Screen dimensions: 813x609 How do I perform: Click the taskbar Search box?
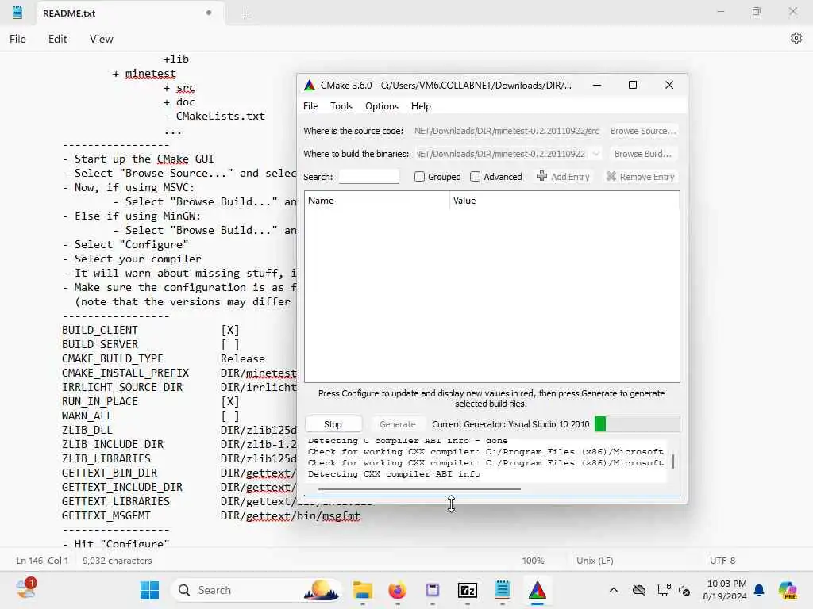(256, 590)
